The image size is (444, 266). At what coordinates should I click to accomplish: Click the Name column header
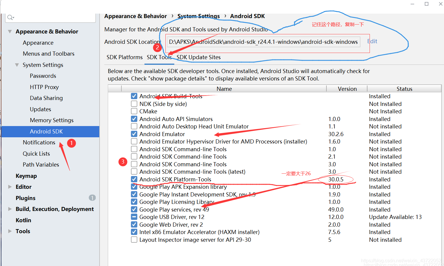(224, 89)
